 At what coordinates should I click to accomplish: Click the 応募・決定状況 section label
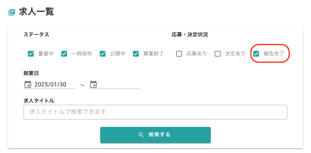tap(190, 35)
